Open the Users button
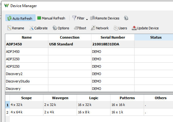The image size is (173, 122). tap(120, 28)
